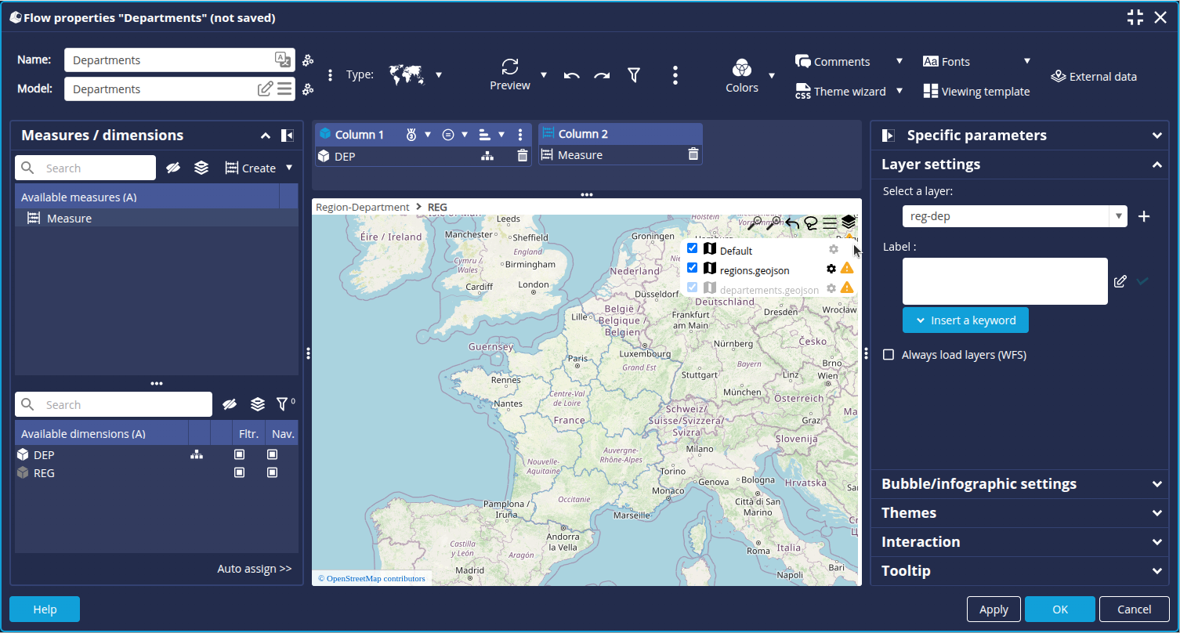Open settings gear for the regions.geojson layer
The height and width of the screenshot is (633, 1180).
point(831,269)
